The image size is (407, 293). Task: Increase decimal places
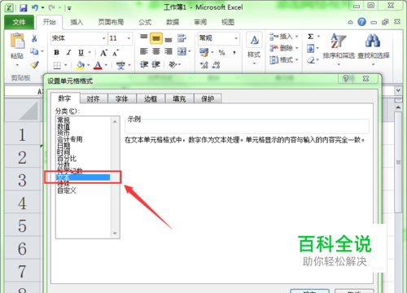[x=203, y=65]
